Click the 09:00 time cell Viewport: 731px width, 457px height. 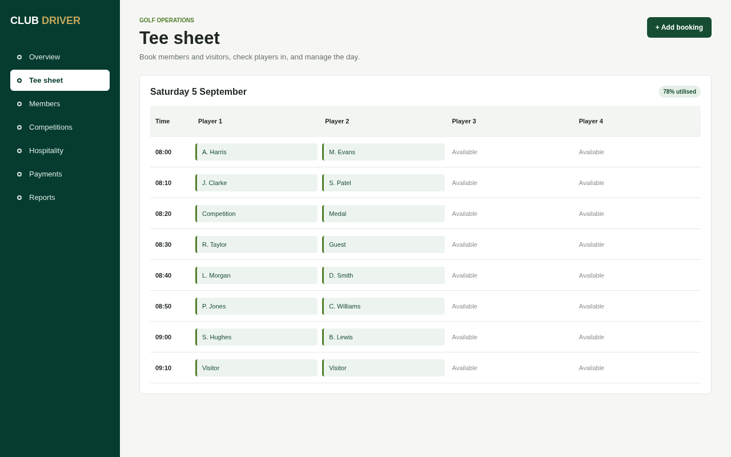click(x=163, y=337)
